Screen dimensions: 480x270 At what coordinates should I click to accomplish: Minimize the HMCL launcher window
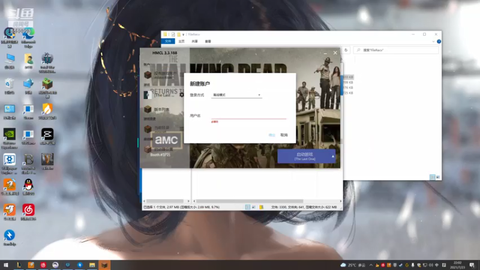tap(325, 53)
